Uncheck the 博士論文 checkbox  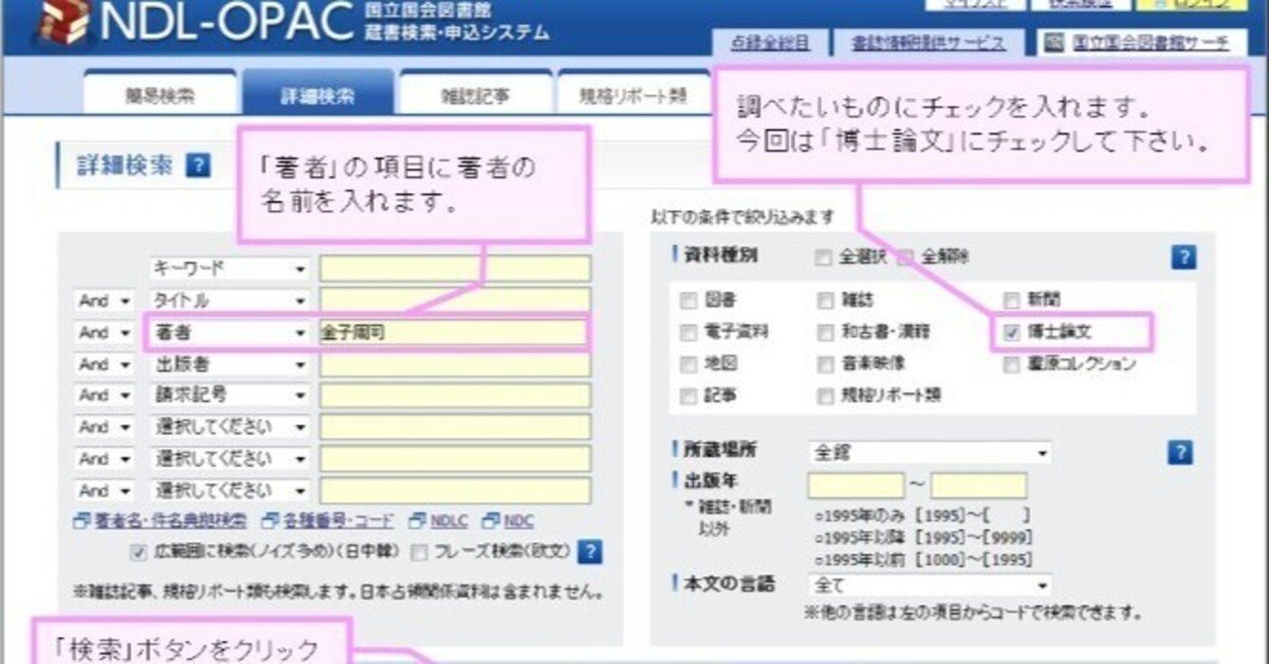[x=1010, y=332]
